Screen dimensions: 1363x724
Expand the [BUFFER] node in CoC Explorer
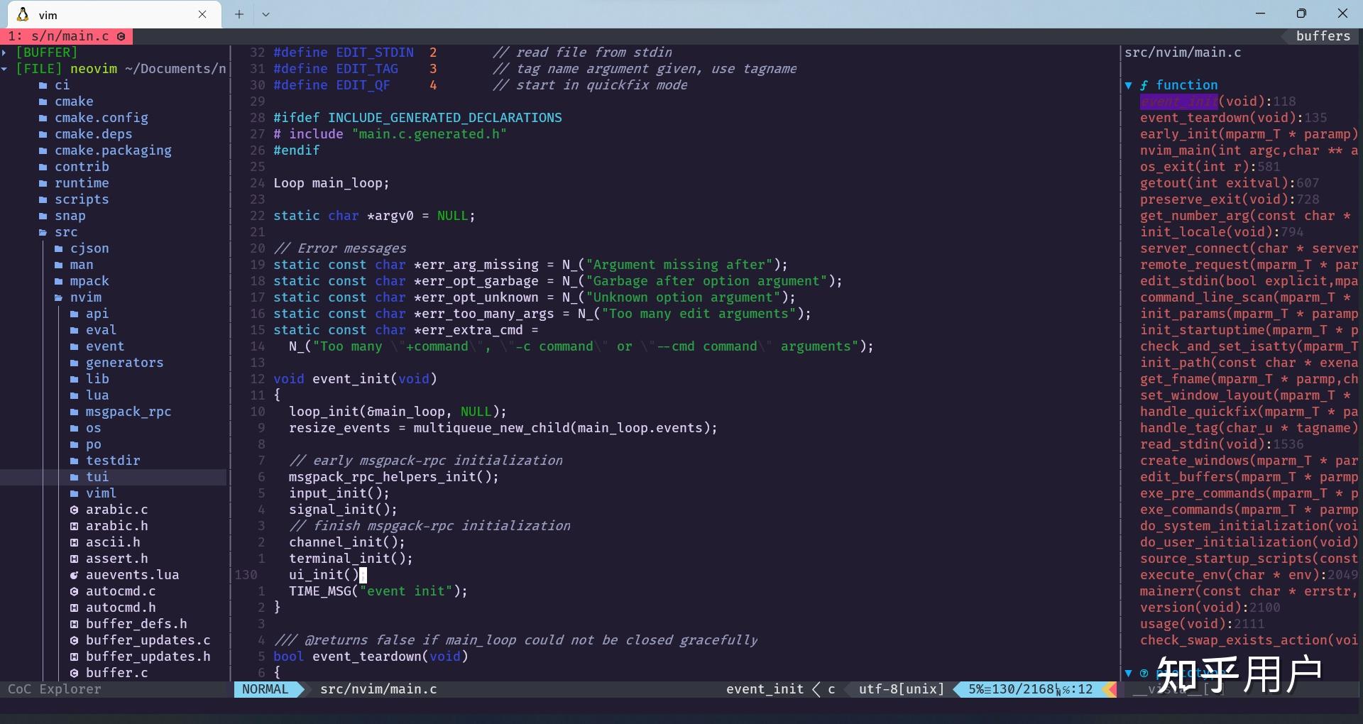pyautogui.click(x=6, y=52)
